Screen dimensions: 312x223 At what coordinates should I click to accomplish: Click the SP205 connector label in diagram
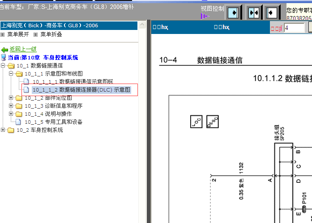pos(279,133)
